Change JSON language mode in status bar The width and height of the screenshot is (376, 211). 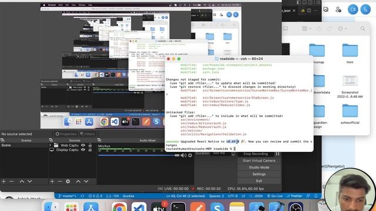click(256, 196)
